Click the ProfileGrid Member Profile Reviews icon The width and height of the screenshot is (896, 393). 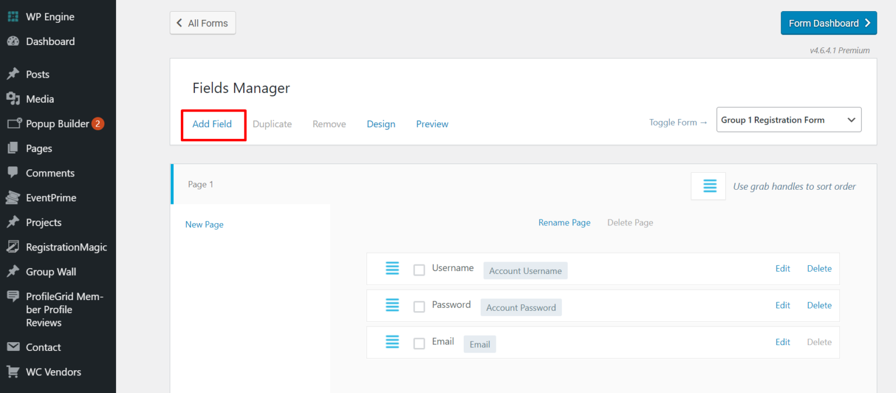[12, 297]
